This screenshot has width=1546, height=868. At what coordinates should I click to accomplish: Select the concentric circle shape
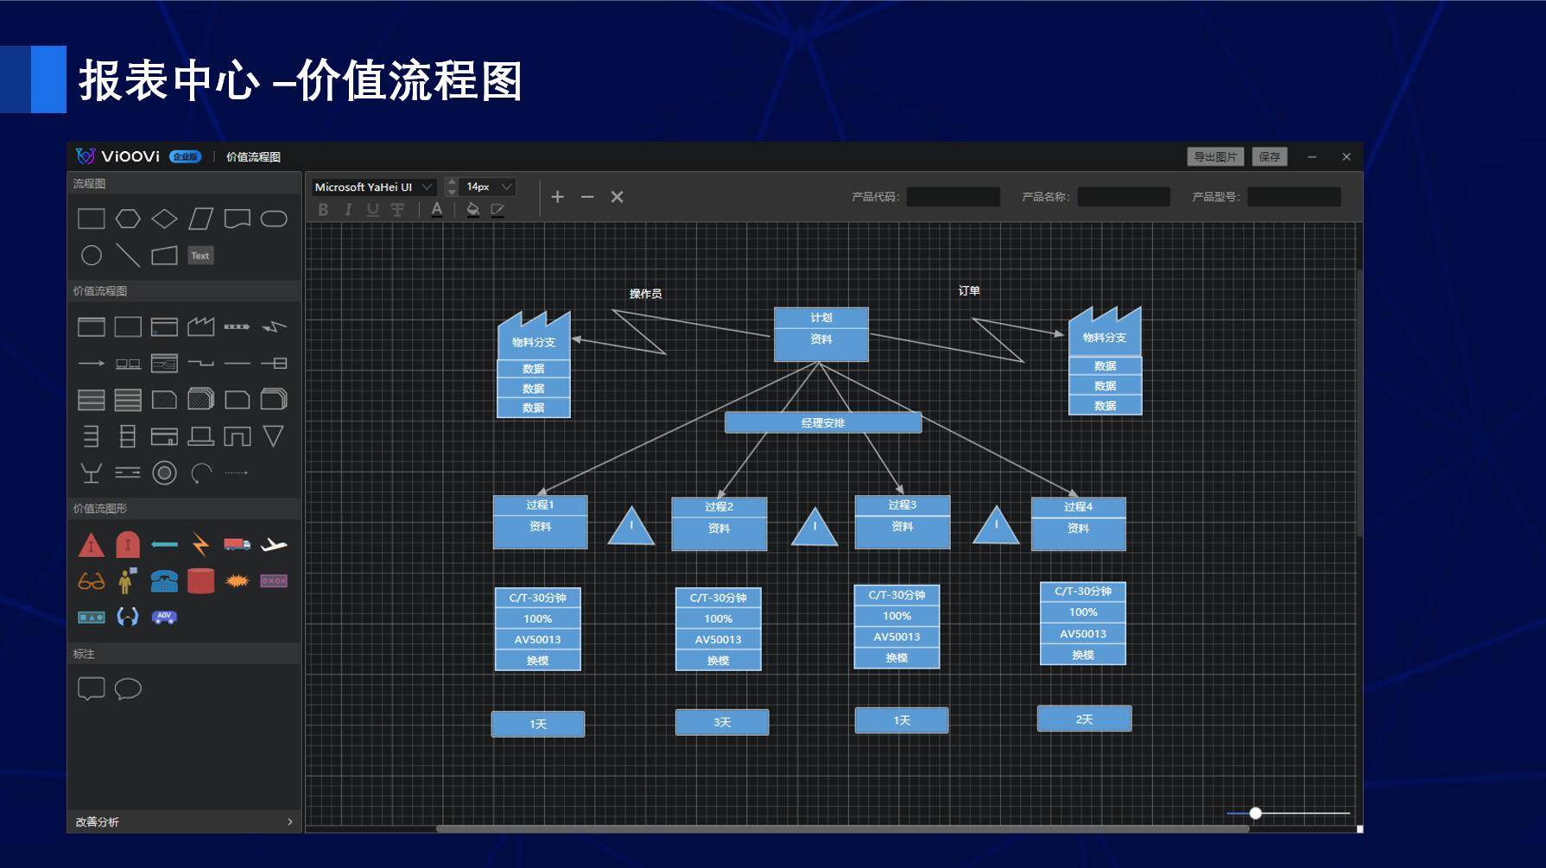pyautogui.click(x=164, y=472)
